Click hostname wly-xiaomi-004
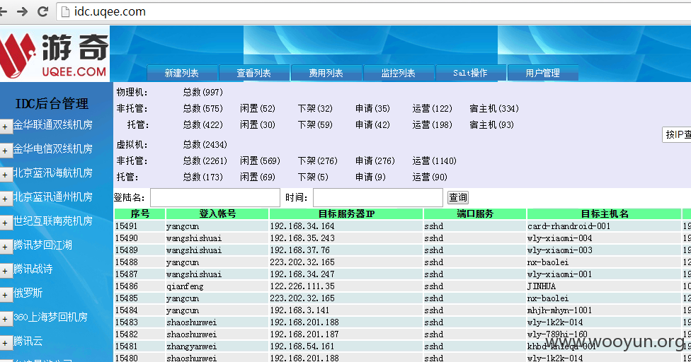 [x=560, y=238]
